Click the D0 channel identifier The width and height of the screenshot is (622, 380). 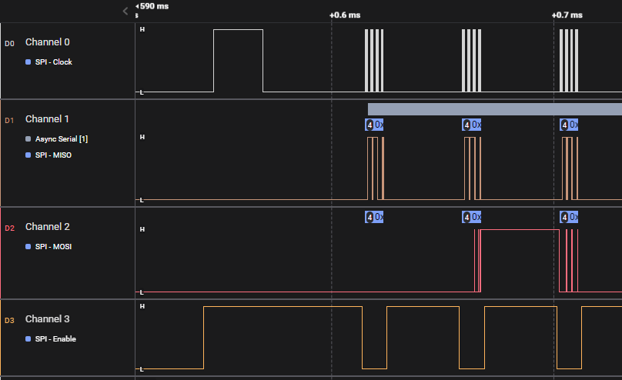coord(9,44)
